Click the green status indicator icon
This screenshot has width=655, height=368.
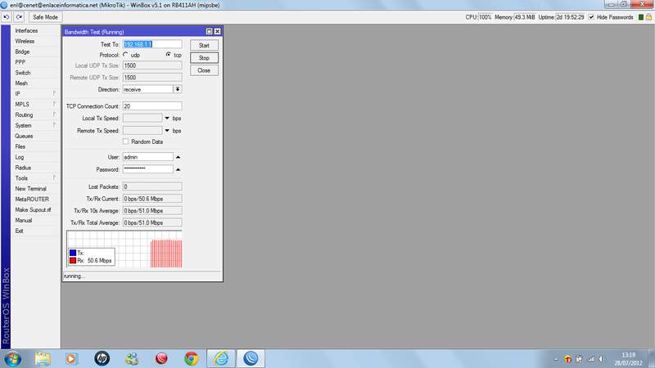[641, 17]
